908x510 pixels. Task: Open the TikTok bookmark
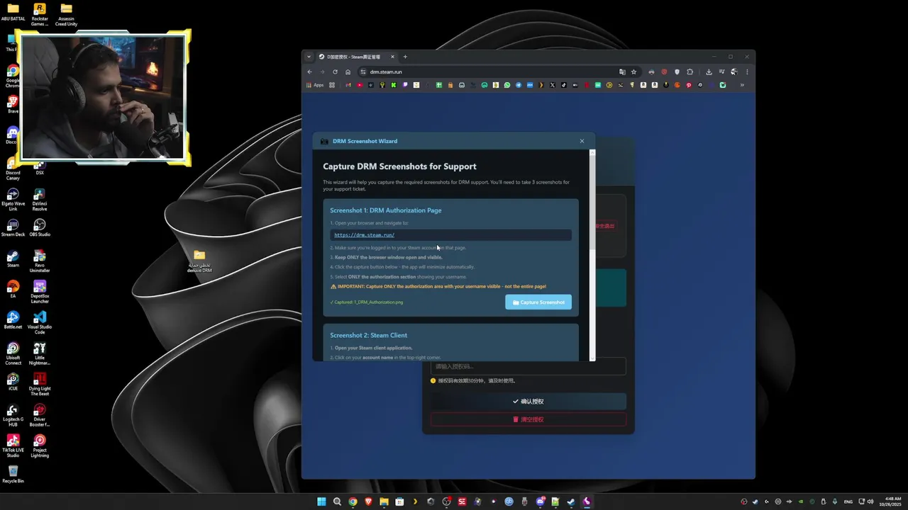click(x=564, y=85)
